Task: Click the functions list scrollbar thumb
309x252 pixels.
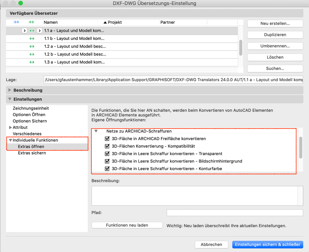Action: [301, 147]
